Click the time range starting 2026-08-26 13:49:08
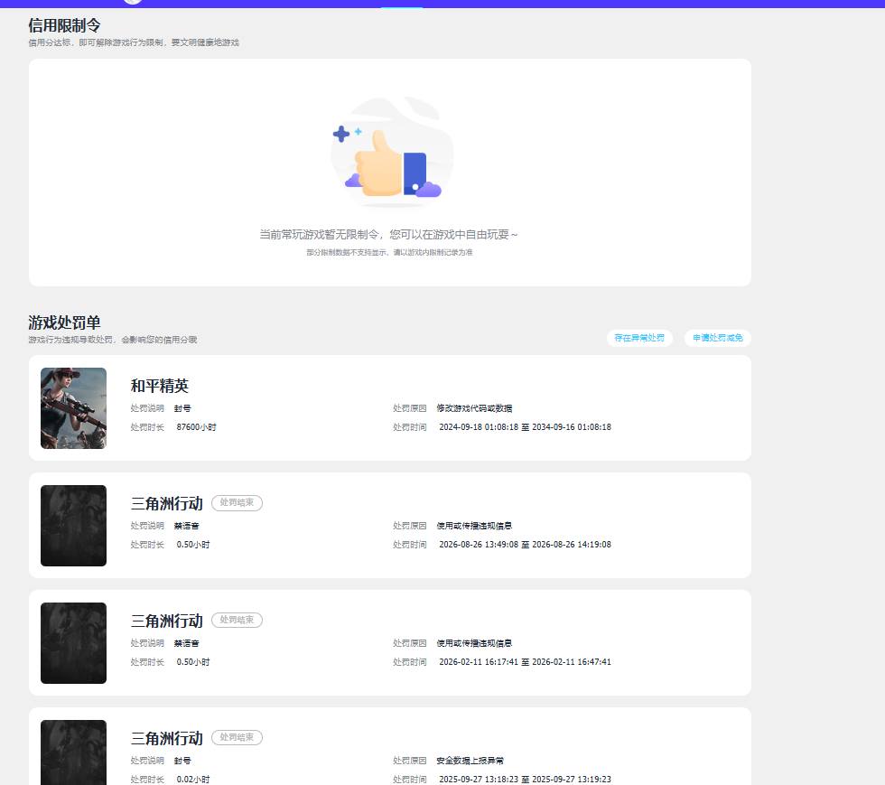 pos(525,545)
